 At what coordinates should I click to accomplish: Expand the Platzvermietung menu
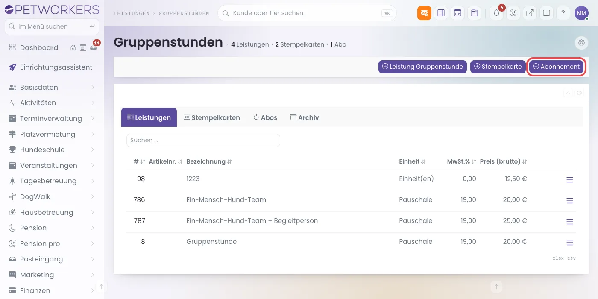tap(52, 134)
